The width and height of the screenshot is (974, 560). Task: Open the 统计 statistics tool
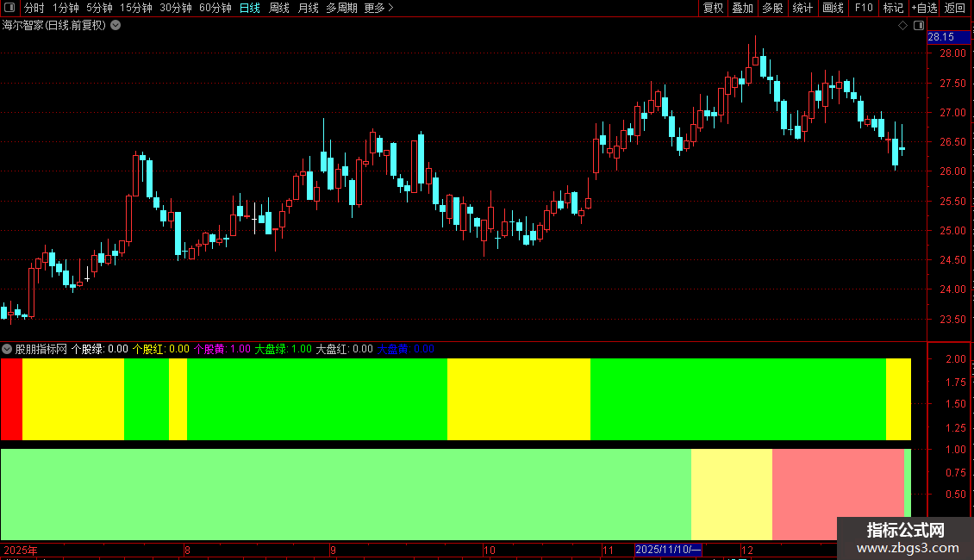(x=802, y=8)
